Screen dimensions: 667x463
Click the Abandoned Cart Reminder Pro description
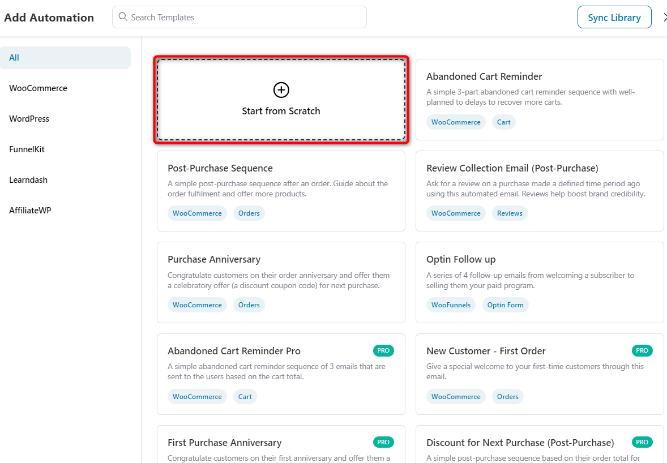[x=276, y=372]
